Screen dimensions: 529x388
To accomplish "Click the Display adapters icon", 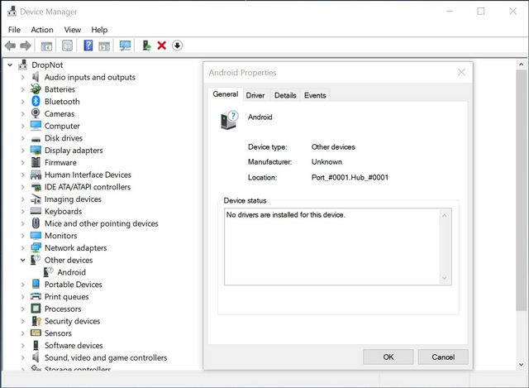I will click(36, 151).
